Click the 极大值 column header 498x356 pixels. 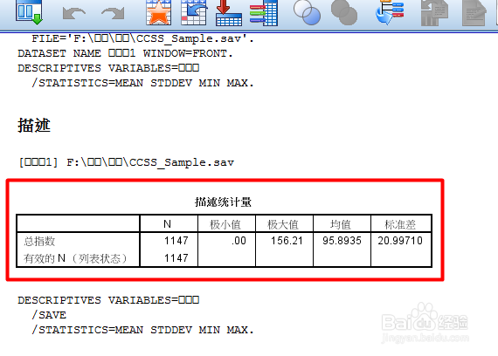(283, 224)
